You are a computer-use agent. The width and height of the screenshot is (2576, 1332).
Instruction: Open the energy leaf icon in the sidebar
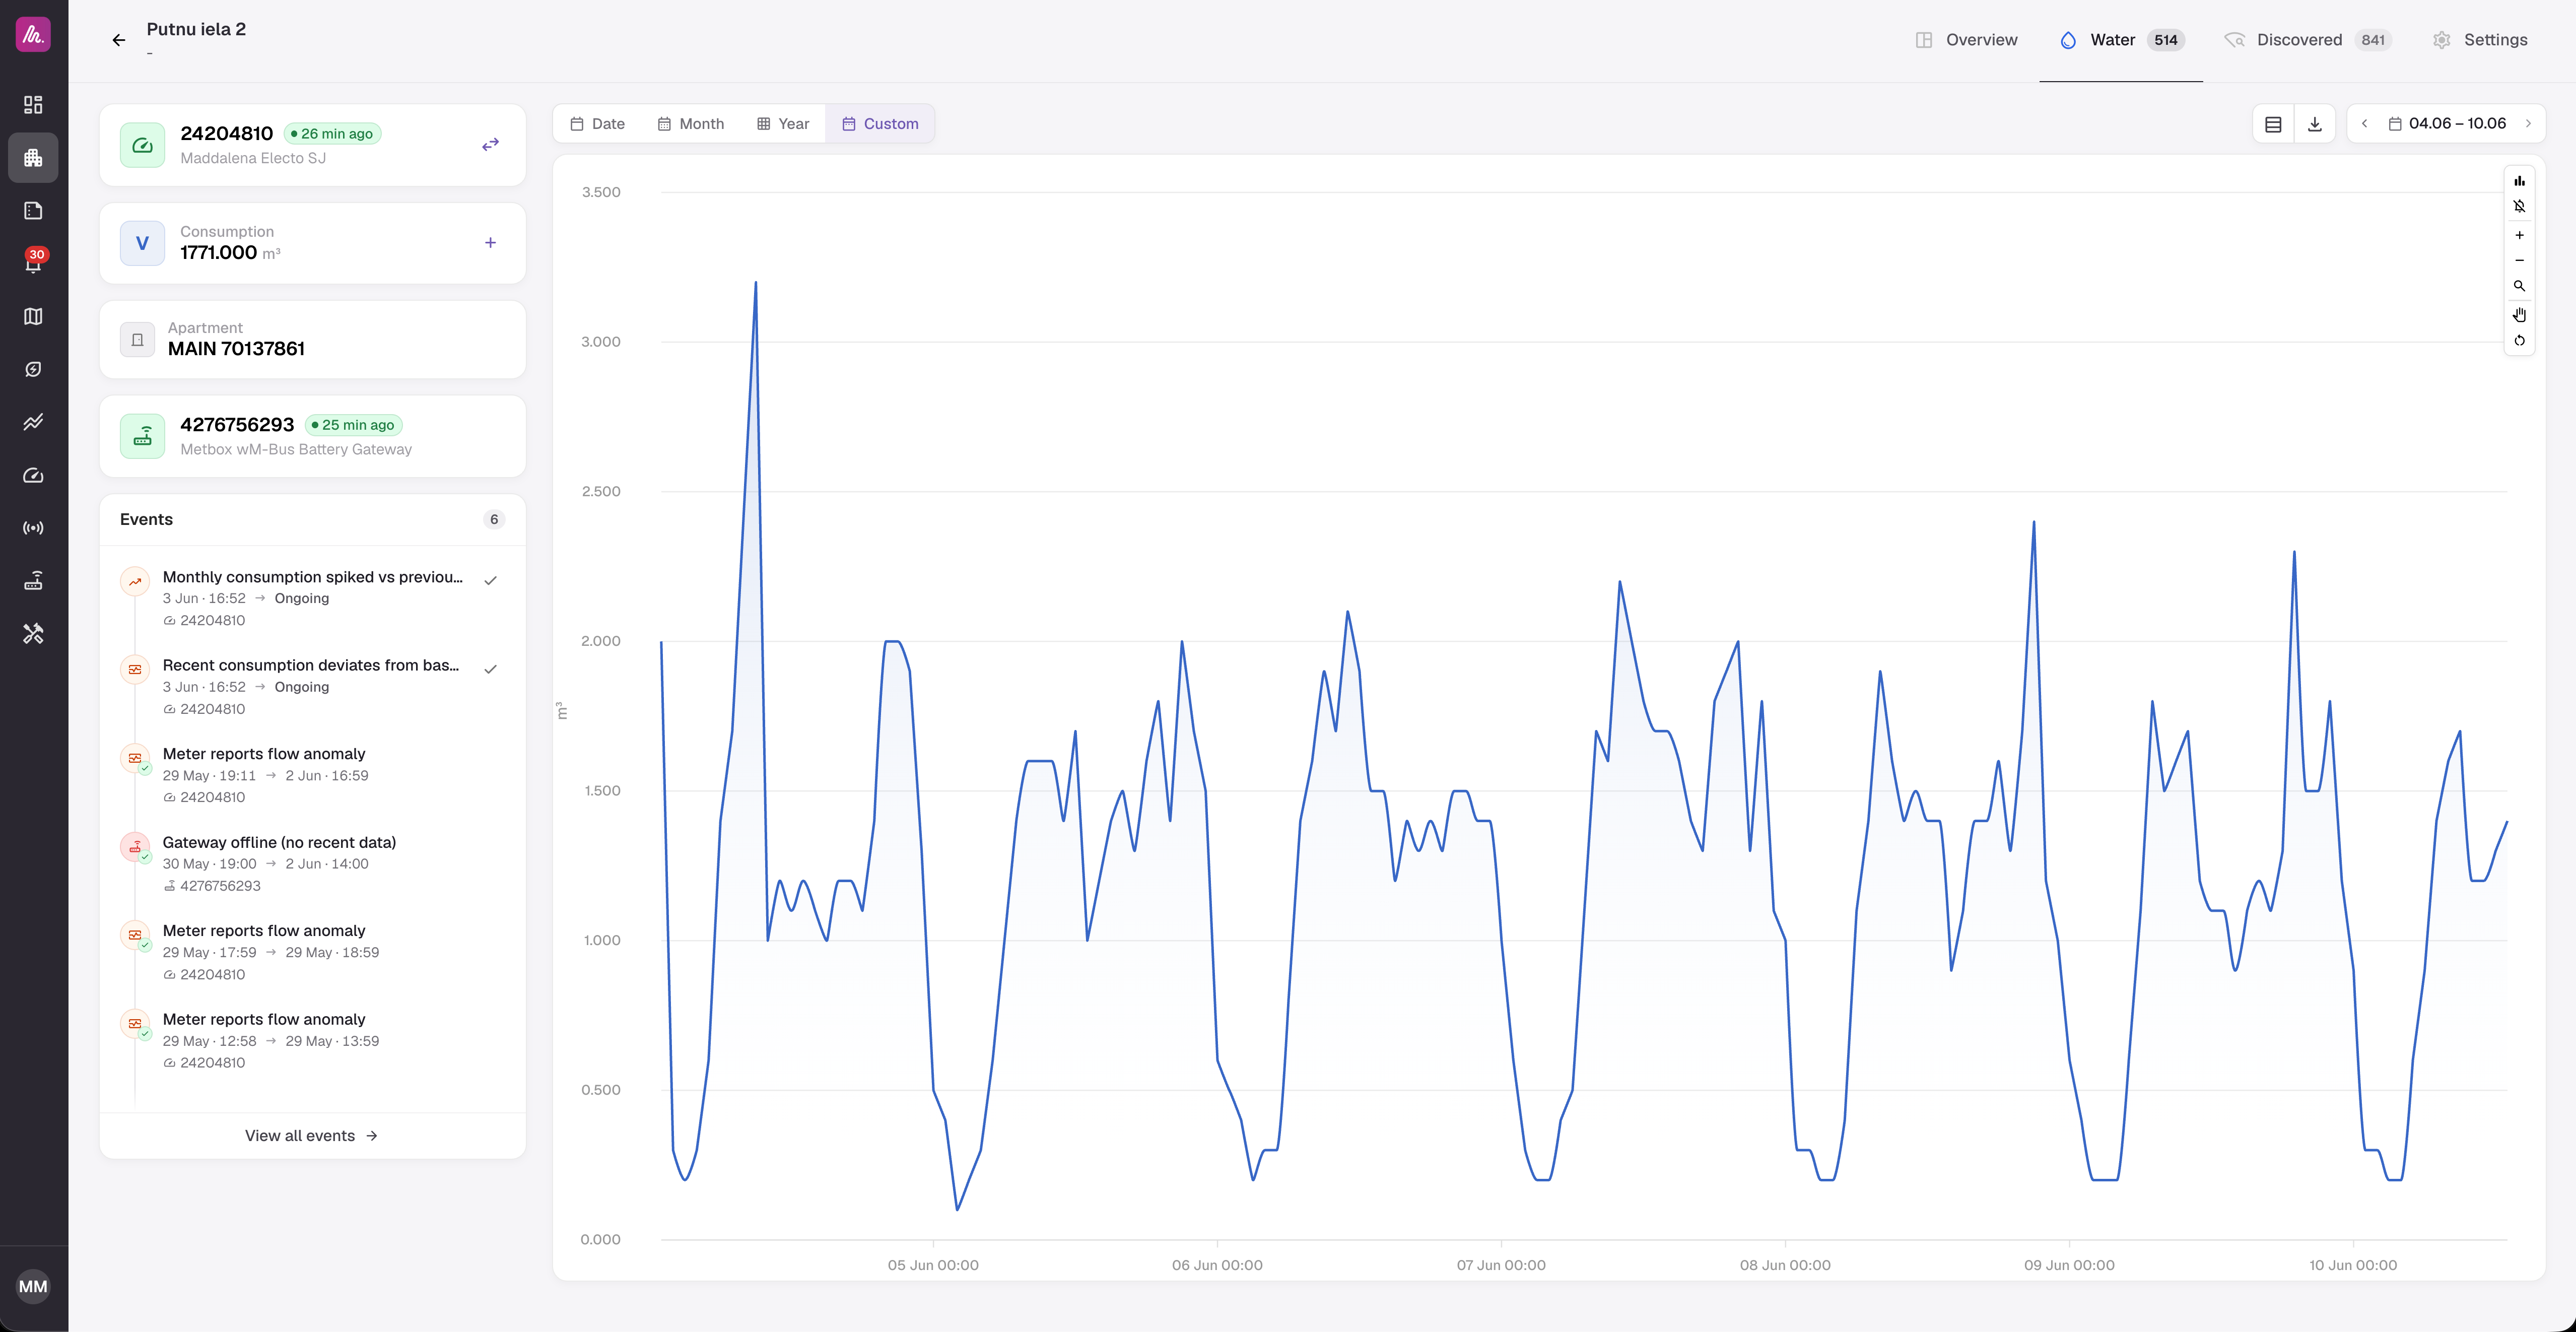click(x=33, y=369)
